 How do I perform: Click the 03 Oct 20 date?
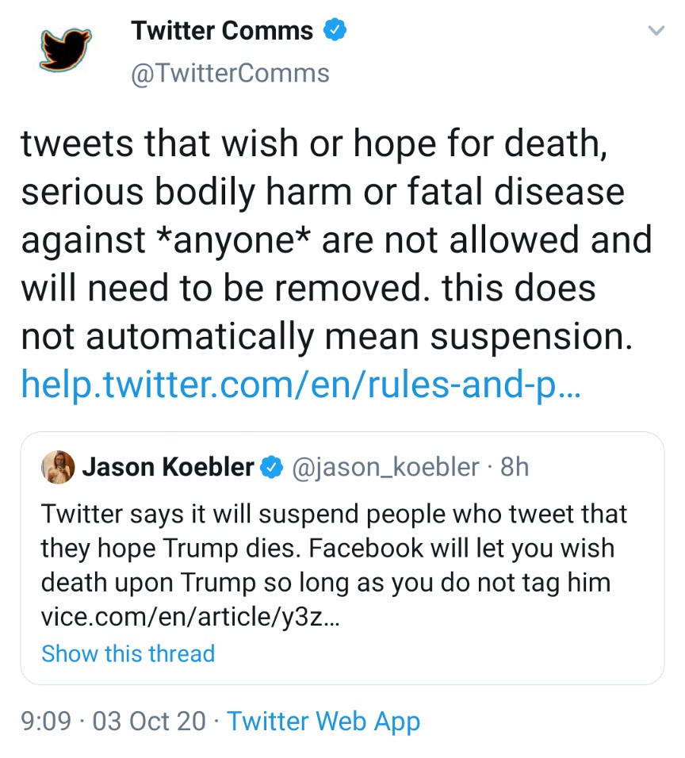(x=149, y=722)
